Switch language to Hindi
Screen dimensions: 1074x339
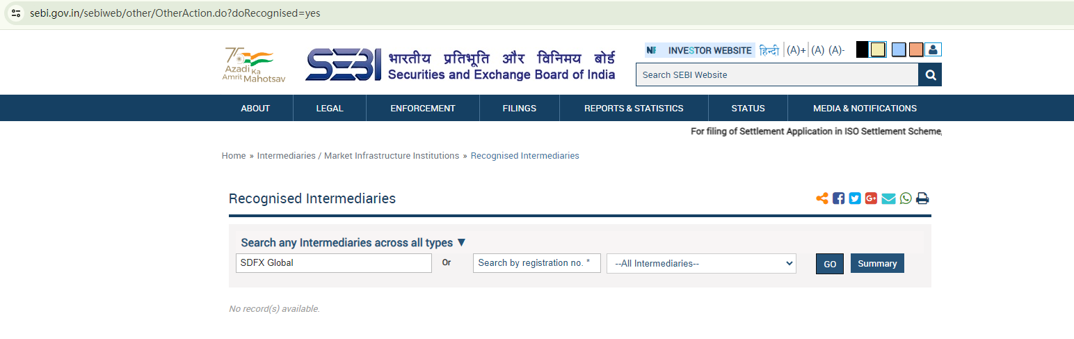pyautogui.click(x=769, y=50)
